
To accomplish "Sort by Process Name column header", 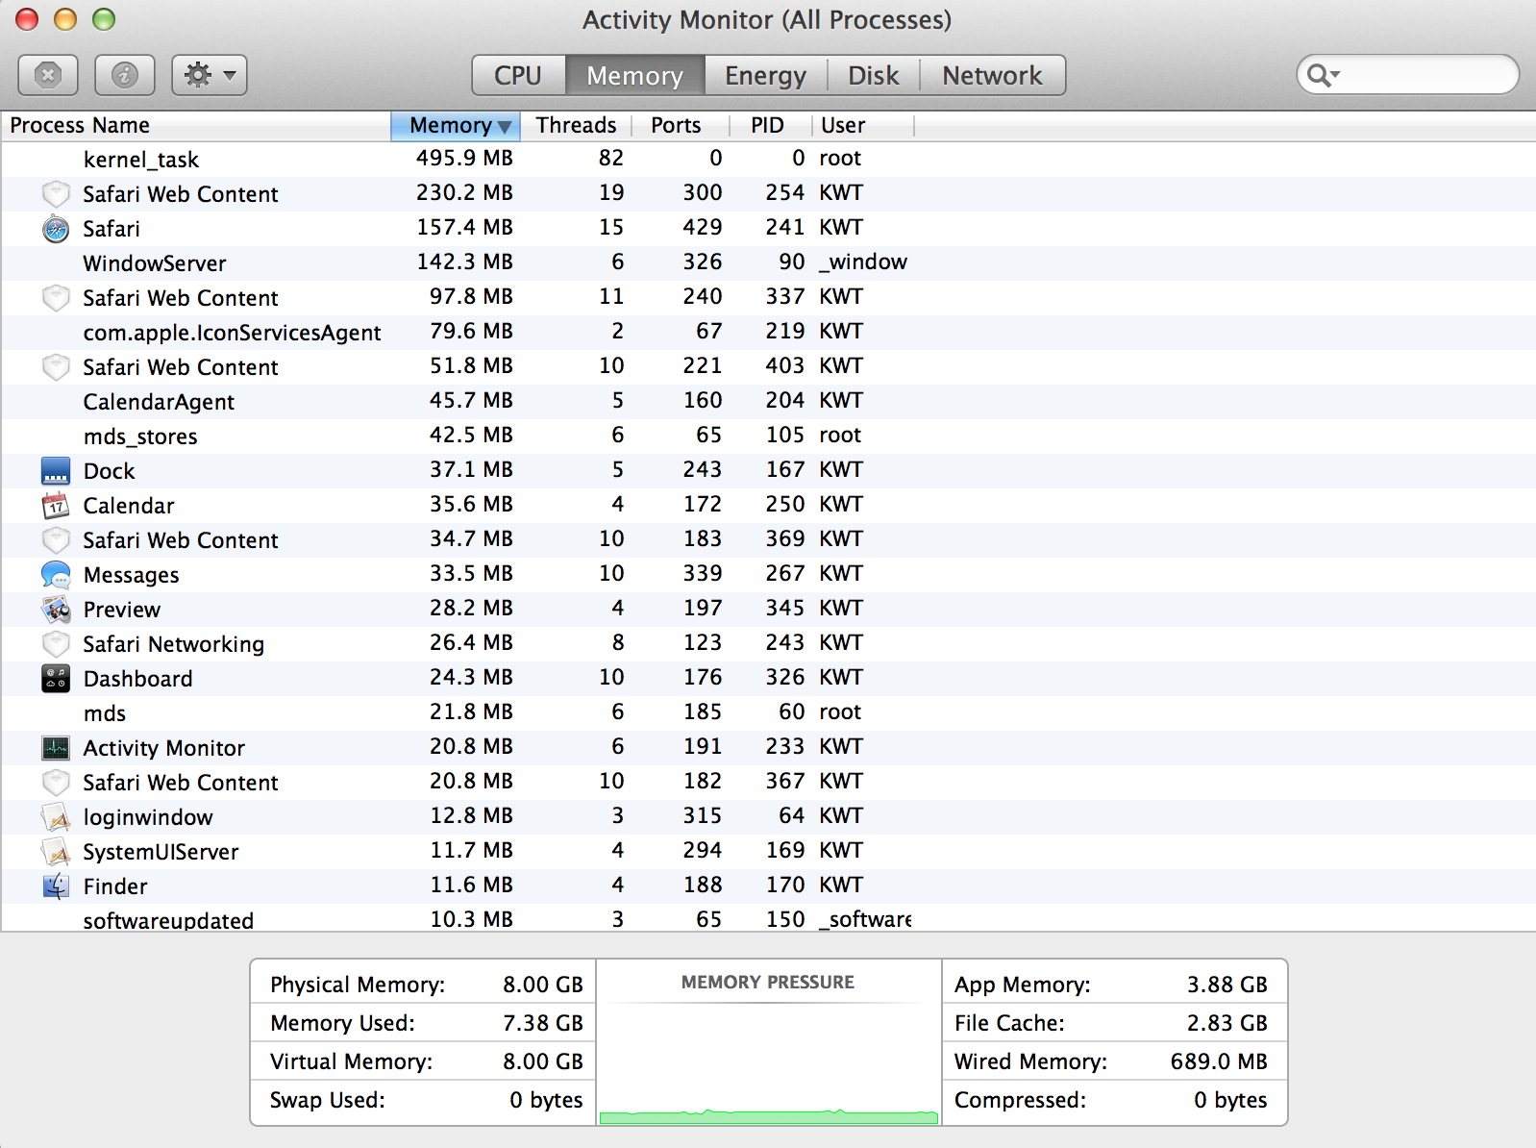I will point(196,125).
